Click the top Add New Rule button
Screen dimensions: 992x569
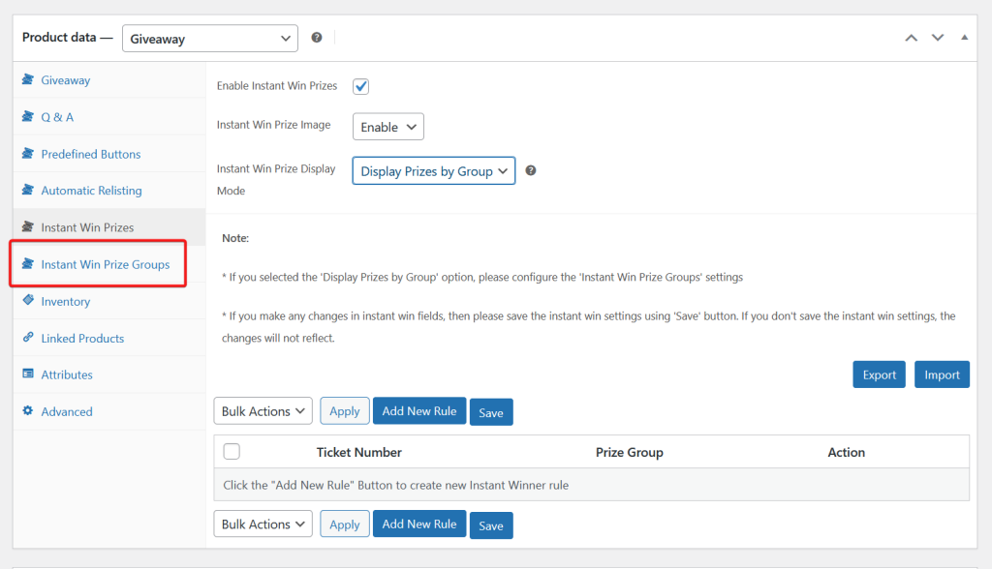point(418,411)
